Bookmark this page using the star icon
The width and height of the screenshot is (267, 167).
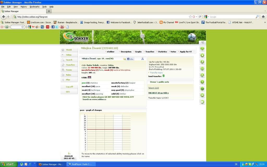pos(190,17)
